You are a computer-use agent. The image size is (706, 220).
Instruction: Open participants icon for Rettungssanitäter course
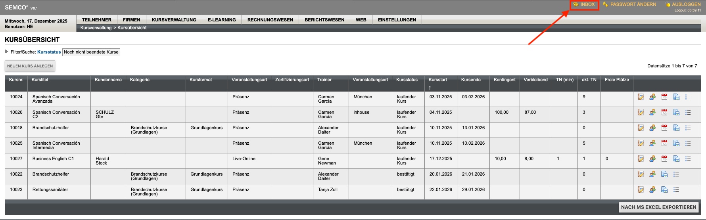[x=652, y=190]
